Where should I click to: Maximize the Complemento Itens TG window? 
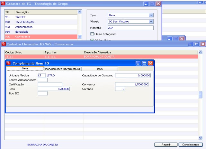144,63
